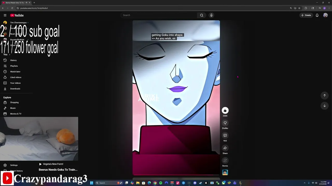This screenshot has width=332, height=186.
Task: Like the short with thumbs up
Action: 225,111
